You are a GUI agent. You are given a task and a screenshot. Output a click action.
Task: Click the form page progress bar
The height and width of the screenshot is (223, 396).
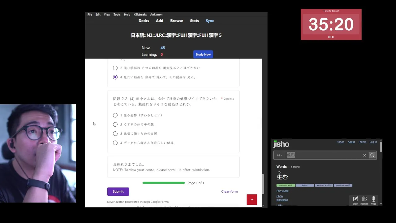164,183
